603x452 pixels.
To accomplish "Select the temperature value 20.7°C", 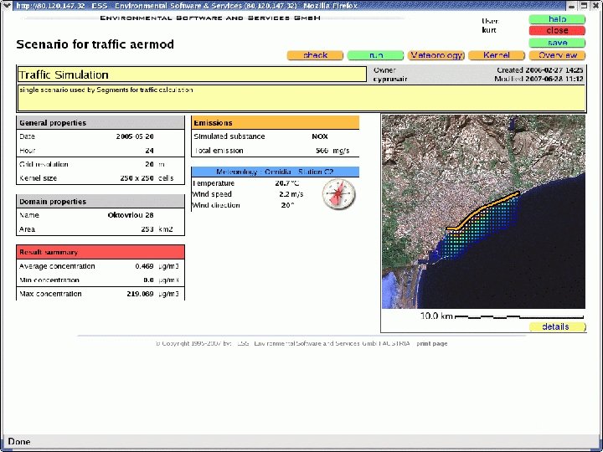I will 287,183.
